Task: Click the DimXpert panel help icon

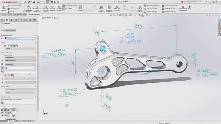Action: click(x=37, y=23)
